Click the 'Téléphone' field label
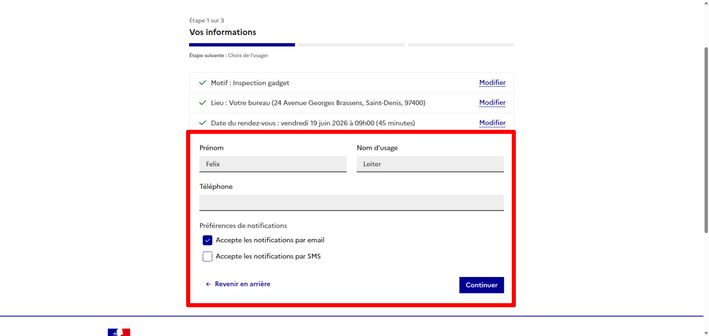Screen dimensions: 709x336 [216, 186]
